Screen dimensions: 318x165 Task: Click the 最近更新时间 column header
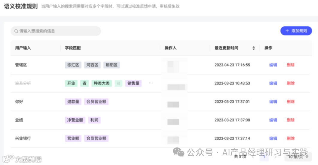(x=226, y=48)
